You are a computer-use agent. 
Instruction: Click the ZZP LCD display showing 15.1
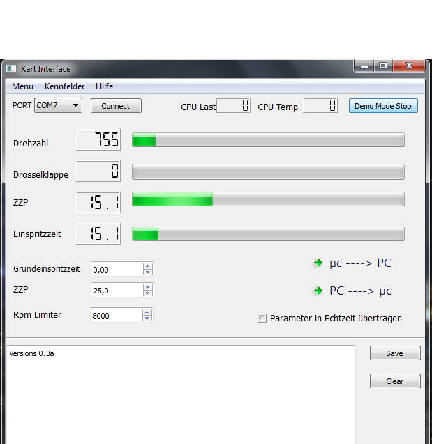(x=98, y=202)
